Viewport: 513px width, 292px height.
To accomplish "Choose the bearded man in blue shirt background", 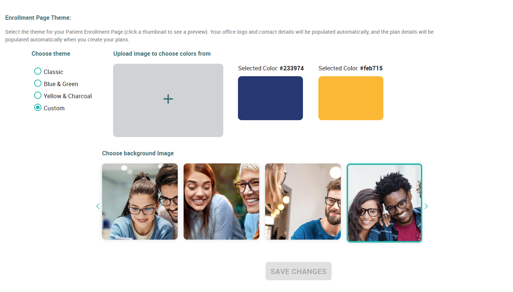I will click(303, 202).
